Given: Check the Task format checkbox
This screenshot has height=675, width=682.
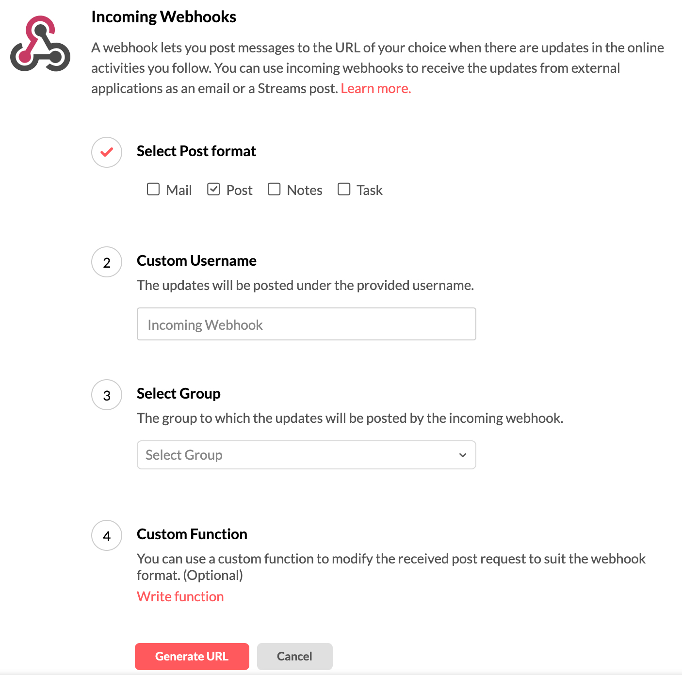Looking at the screenshot, I should tap(344, 189).
